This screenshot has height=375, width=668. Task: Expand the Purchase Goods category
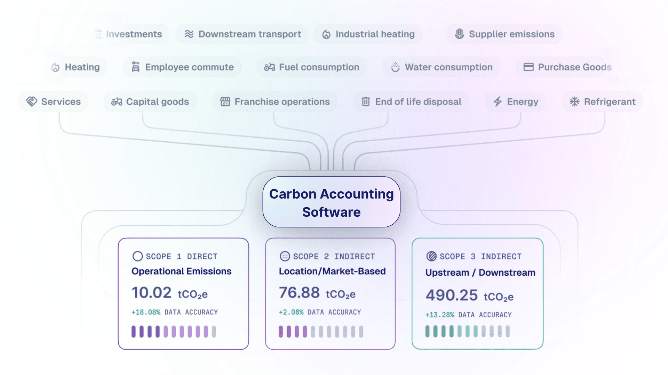pos(568,67)
